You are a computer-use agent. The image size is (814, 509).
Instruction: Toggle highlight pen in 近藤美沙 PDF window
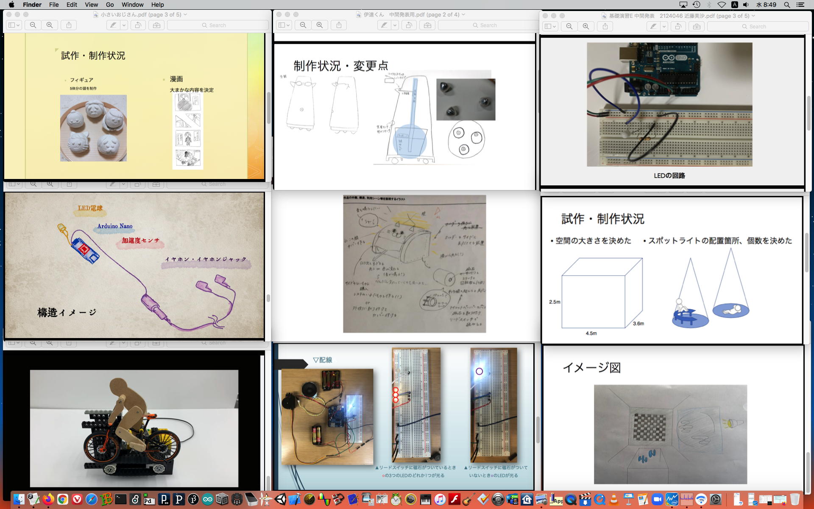click(x=654, y=26)
